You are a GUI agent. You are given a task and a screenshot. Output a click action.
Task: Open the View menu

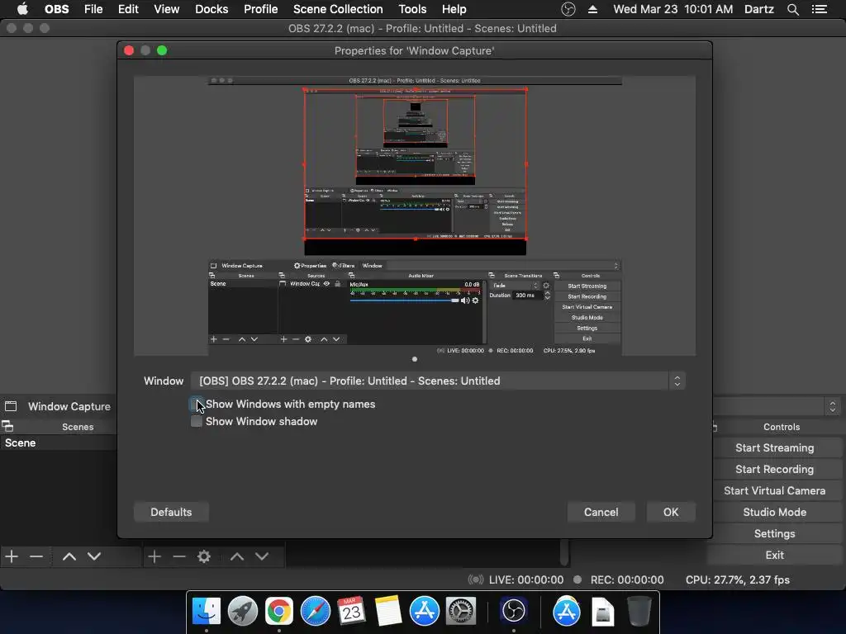tap(166, 9)
